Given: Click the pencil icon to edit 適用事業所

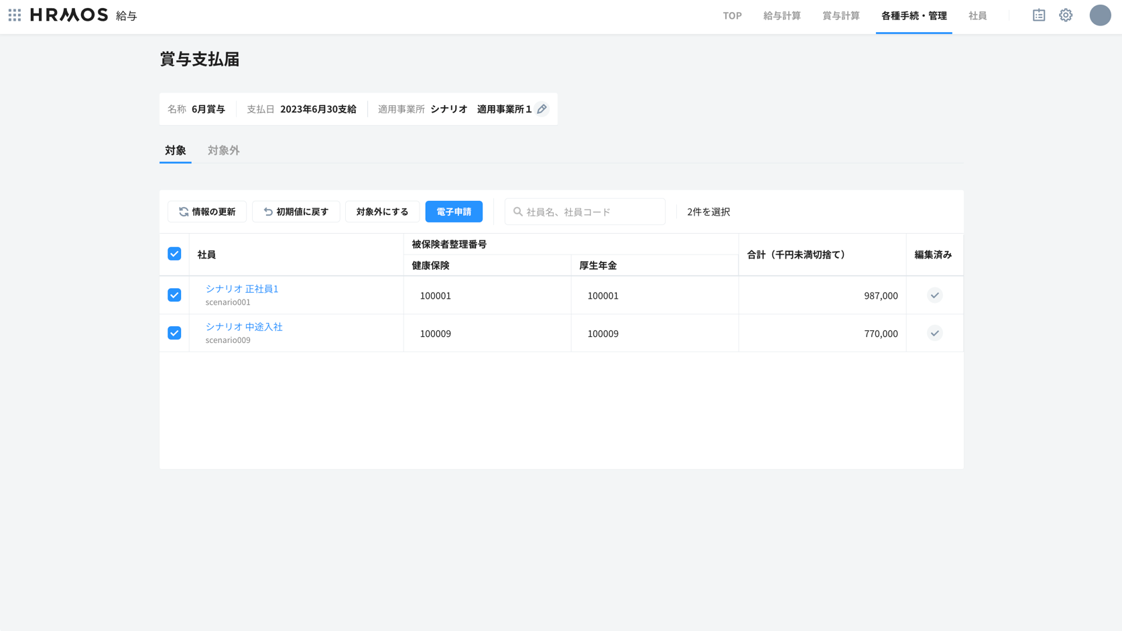Looking at the screenshot, I should tap(542, 109).
